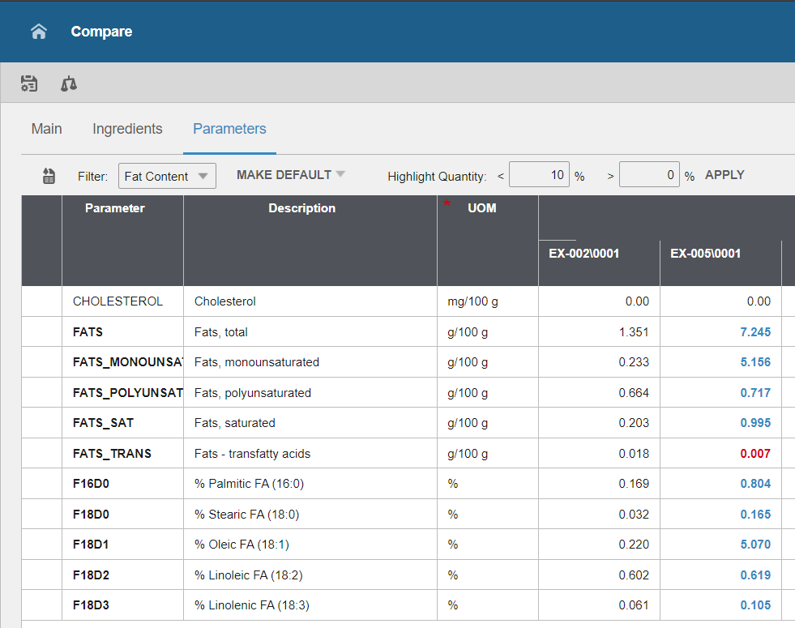The height and width of the screenshot is (628, 795).
Task: Click the Description column header
Action: coord(301,208)
